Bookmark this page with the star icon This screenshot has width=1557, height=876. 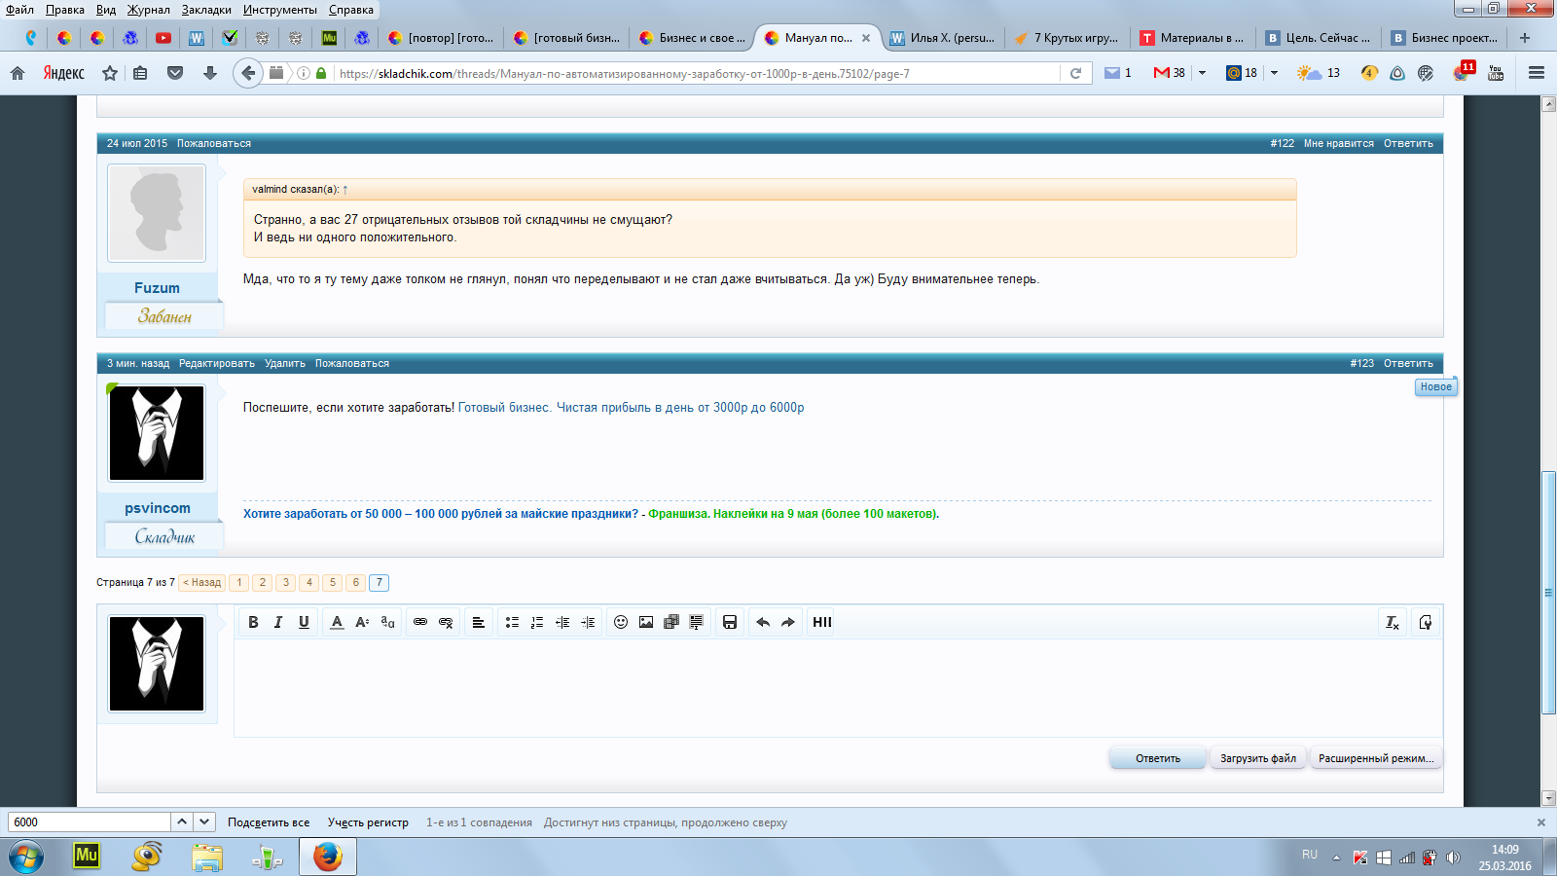(x=110, y=73)
